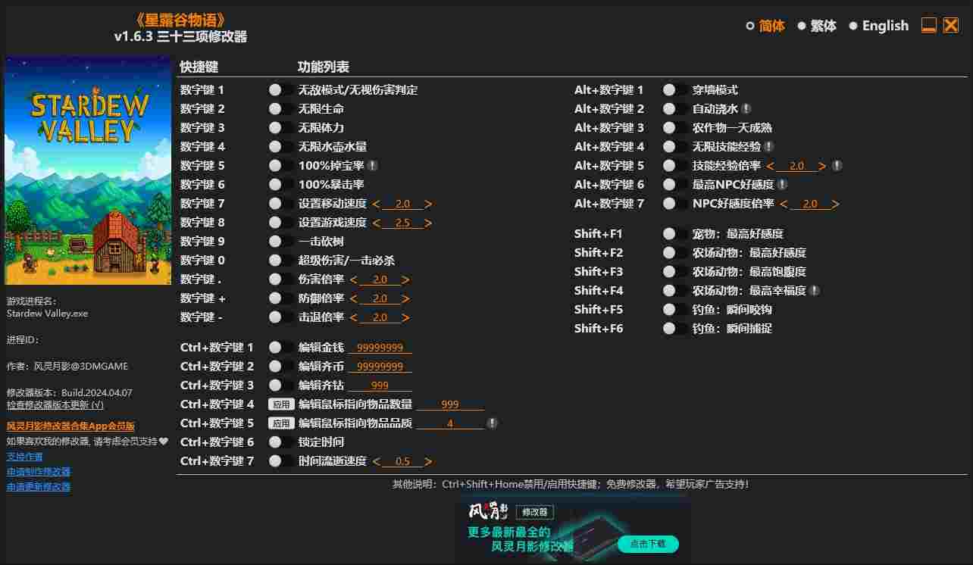Enable 钓鱼：瞬间咬钩 toggle
The image size is (973, 565).
675,309
